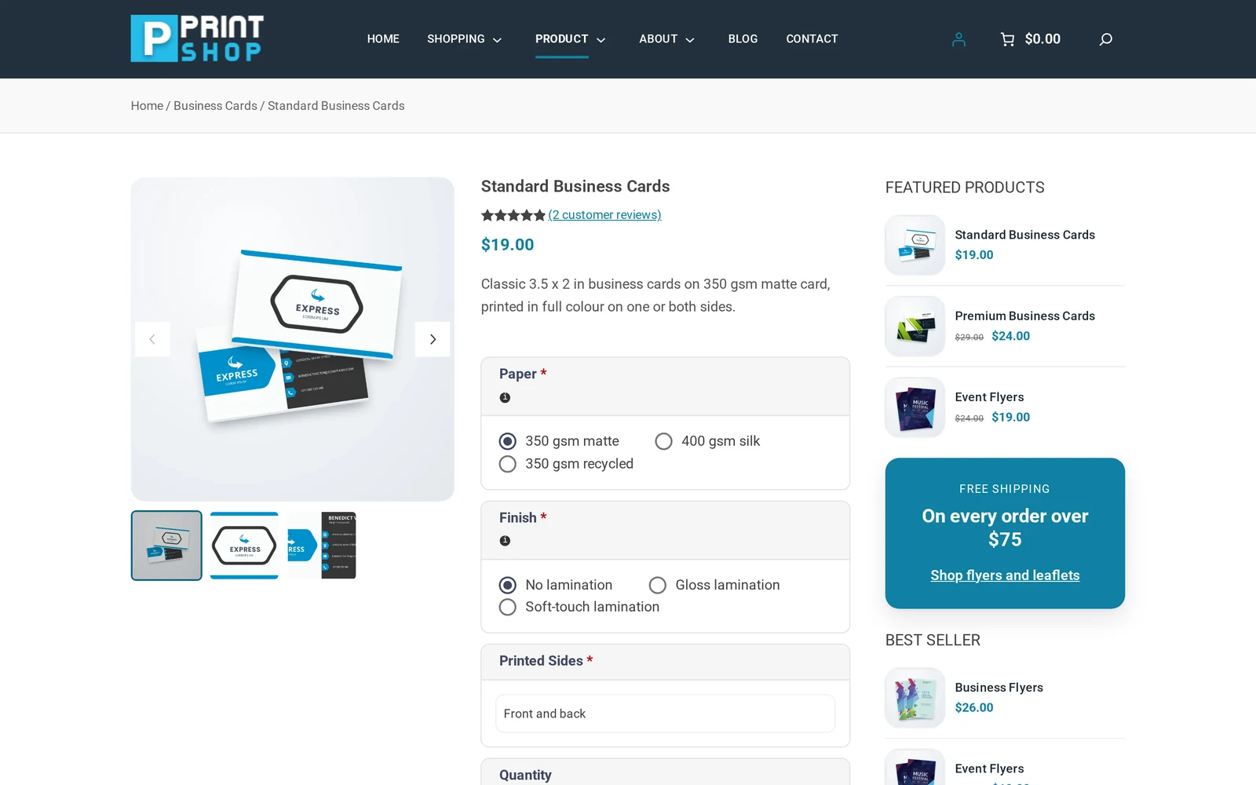The width and height of the screenshot is (1256, 785).
Task: Open the user account icon
Action: (958, 39)
